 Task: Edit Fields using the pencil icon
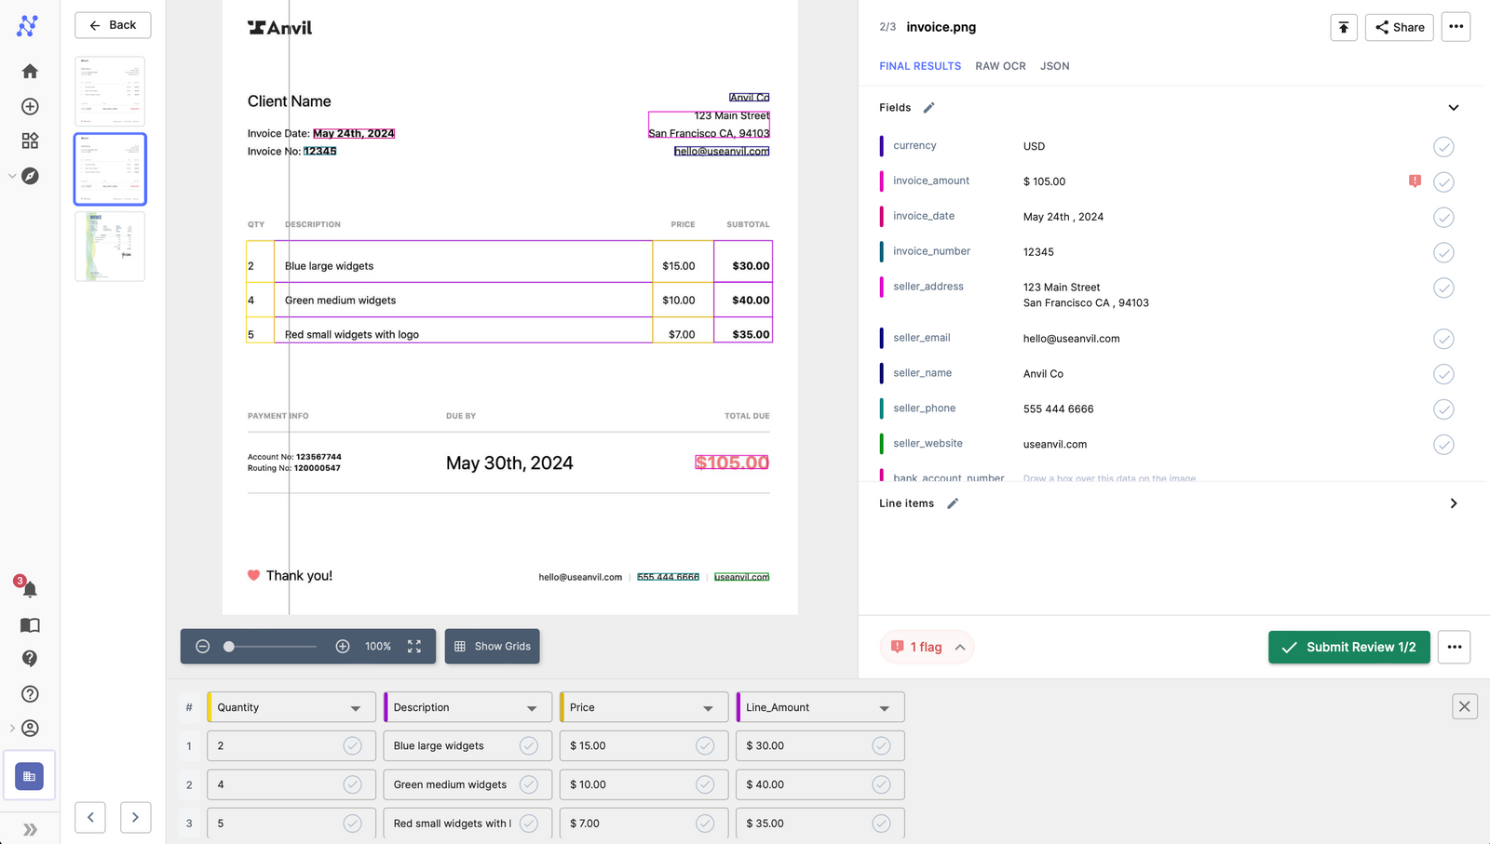click(928, 108)
